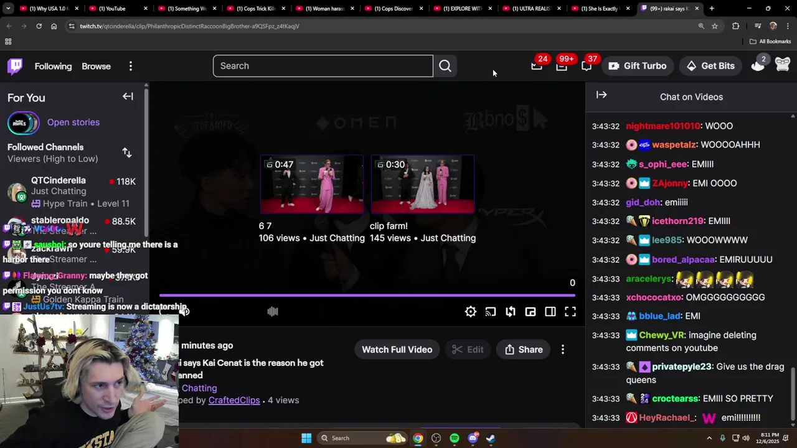Open the Chrome apps grid shortcut
Viewport: 797px width, 448px height.
pyautogui.click(x=8, y=42)
